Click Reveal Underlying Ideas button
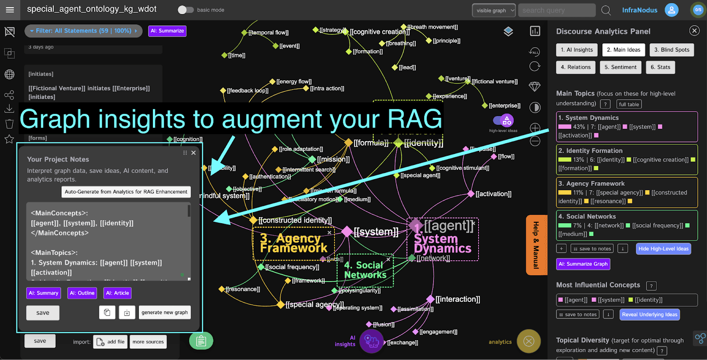707x360 pixels. (649, 315)
